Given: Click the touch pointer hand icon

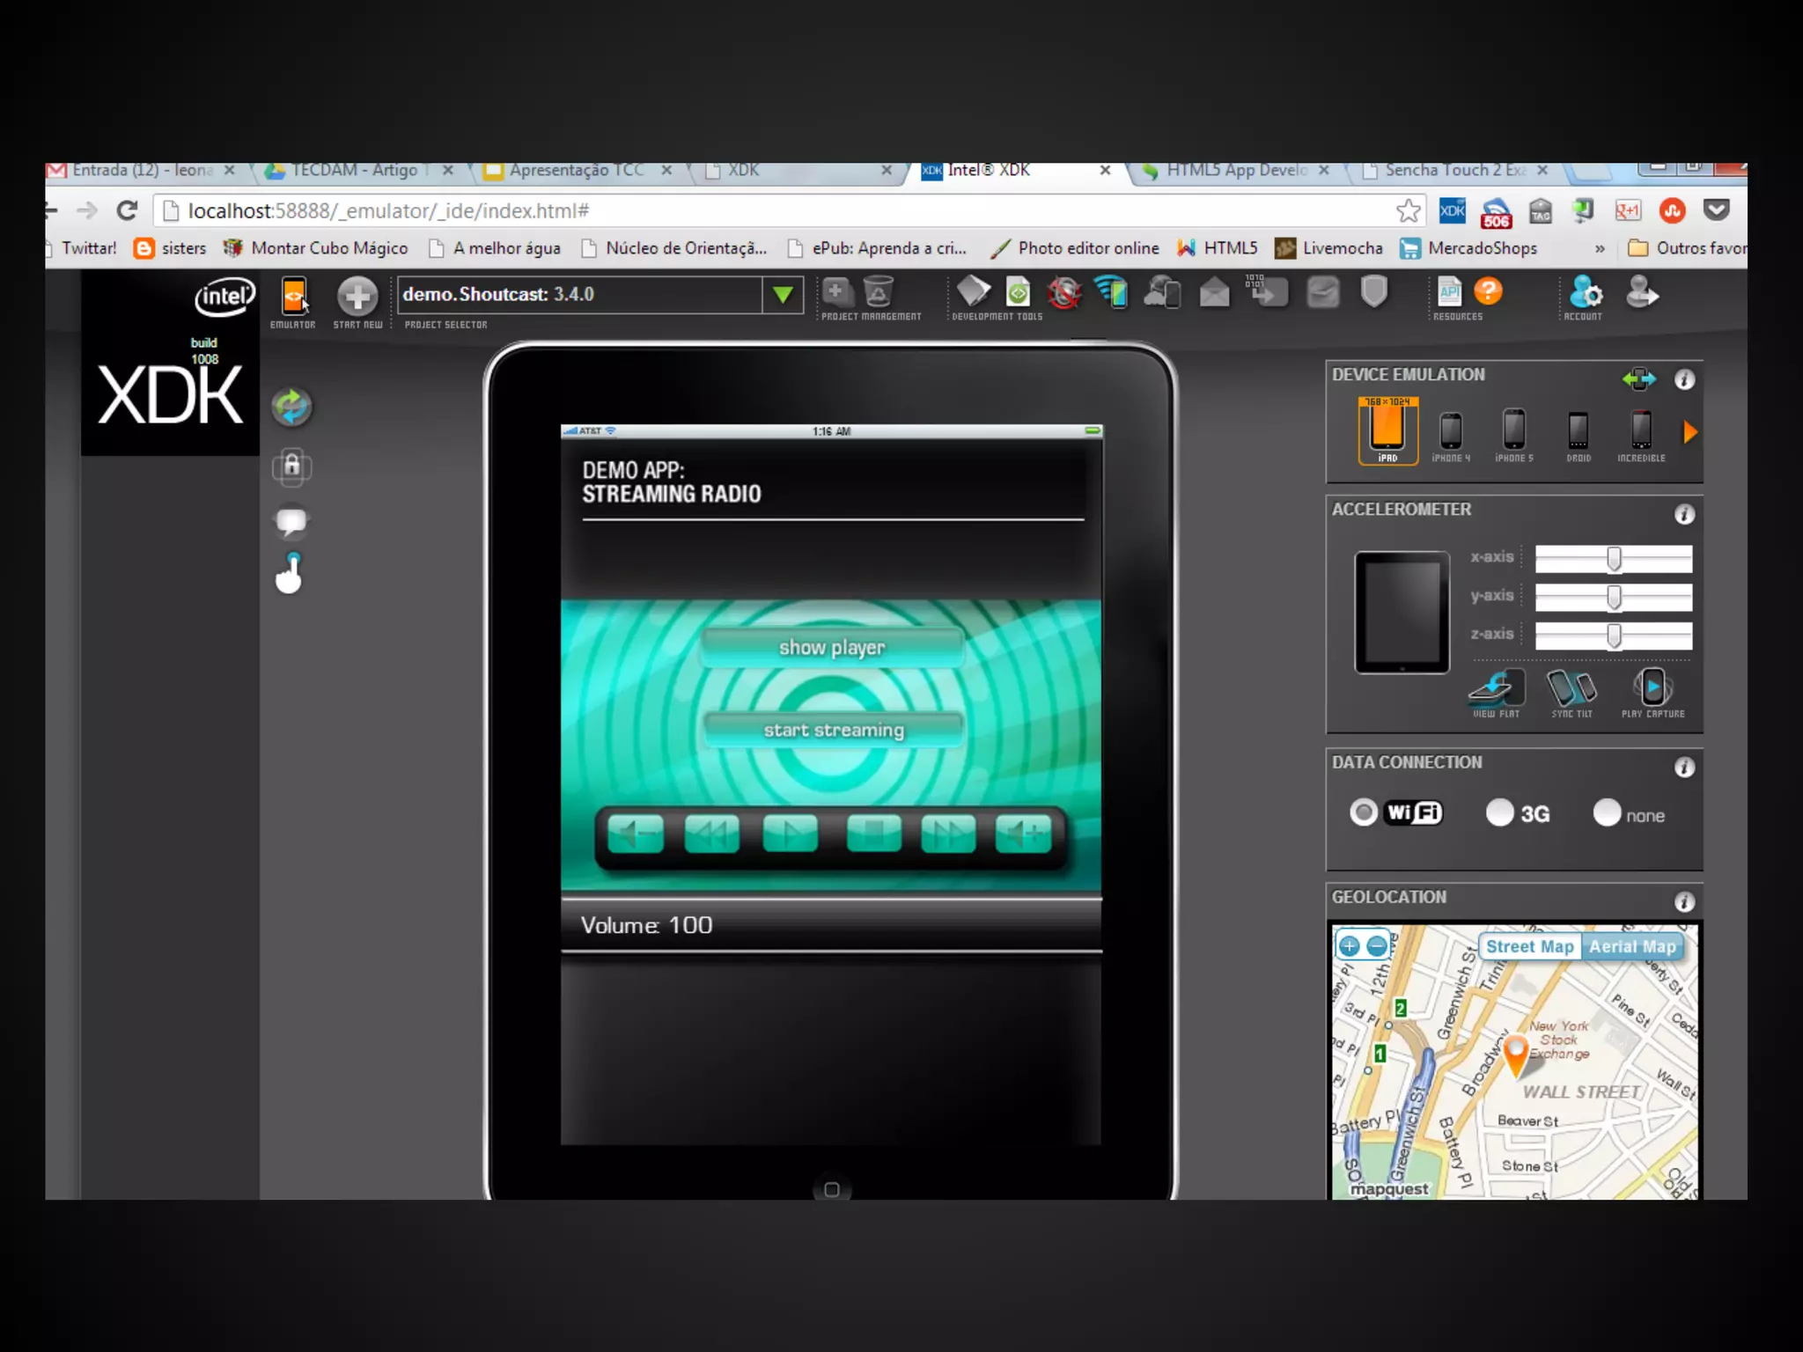Looking at the screenshot, I should click(290, 574).
